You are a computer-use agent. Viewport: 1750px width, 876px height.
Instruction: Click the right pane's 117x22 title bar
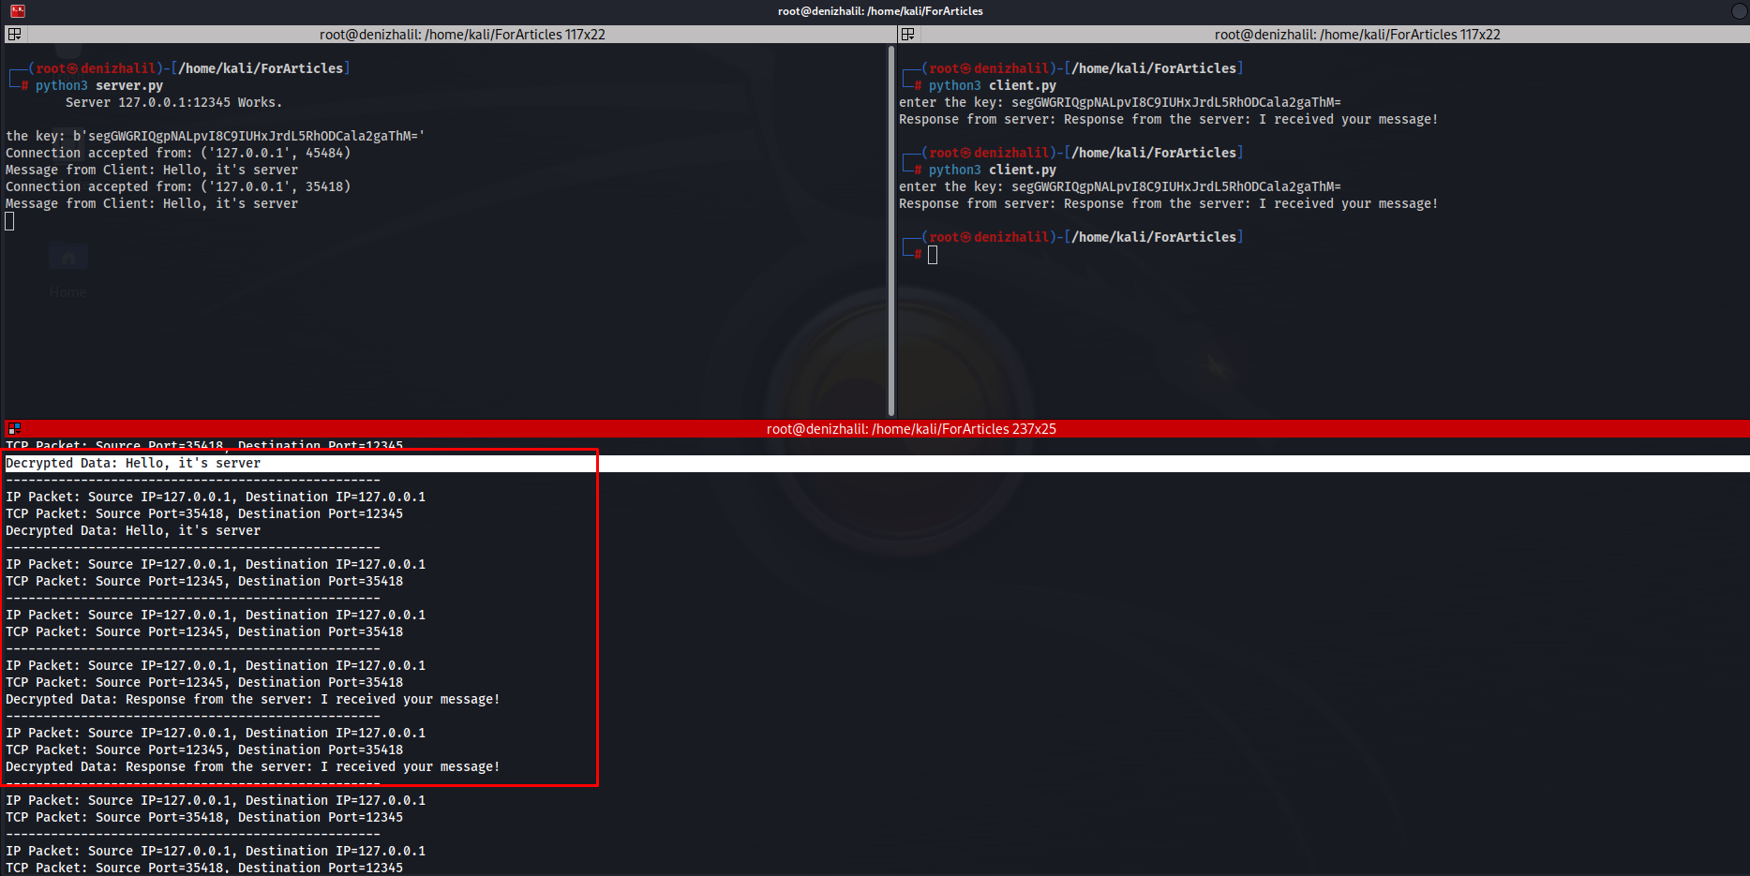(x=1356, y=35)
